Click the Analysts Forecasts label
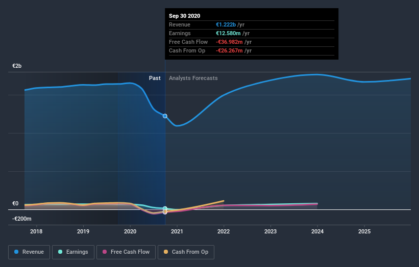The height and width of the screenshot is (267, 419). click(x=193, y=78)
